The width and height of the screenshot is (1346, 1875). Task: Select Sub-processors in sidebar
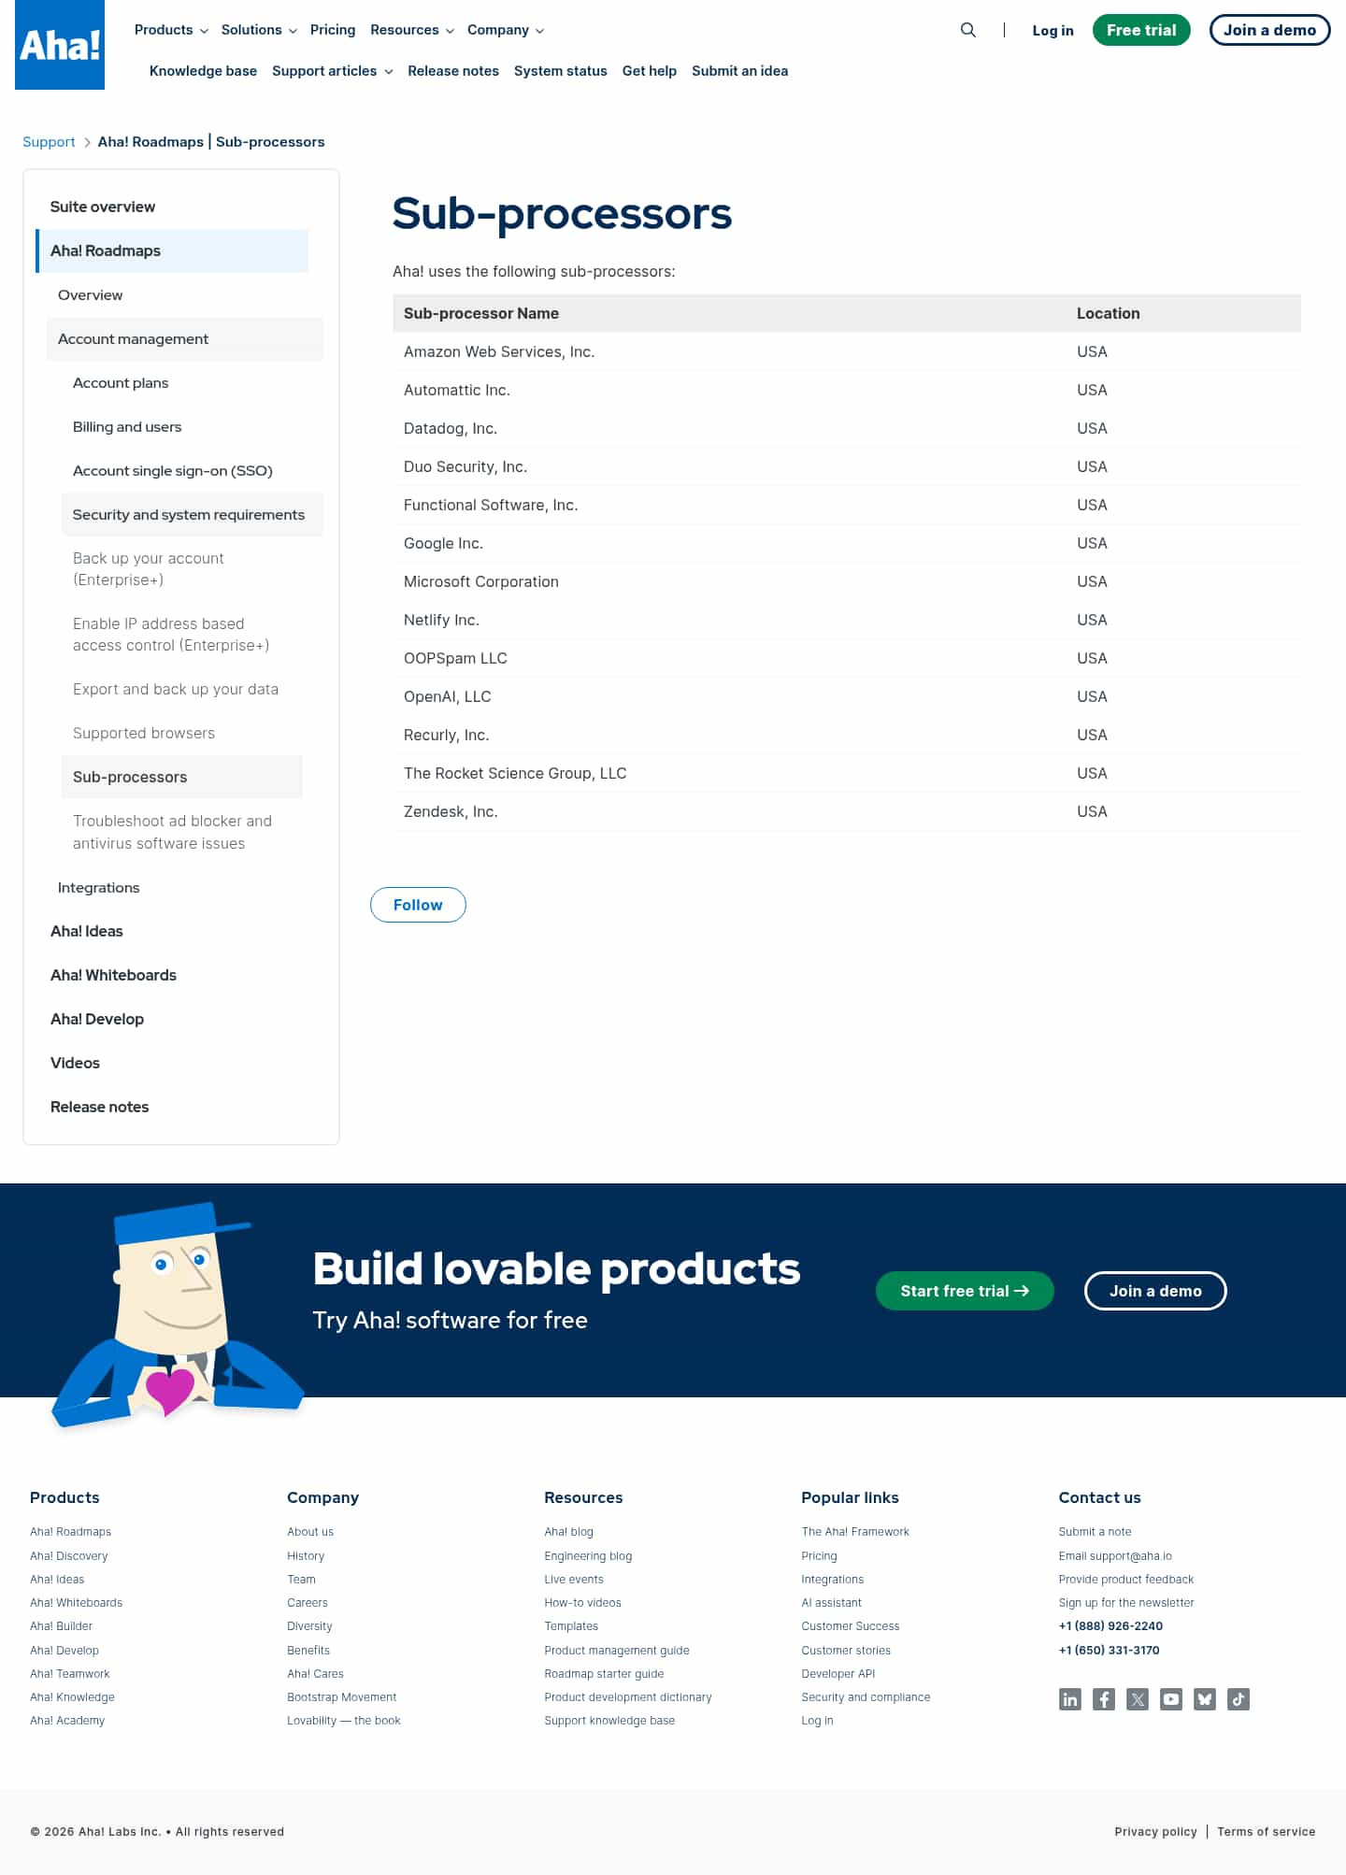(182, 777)
